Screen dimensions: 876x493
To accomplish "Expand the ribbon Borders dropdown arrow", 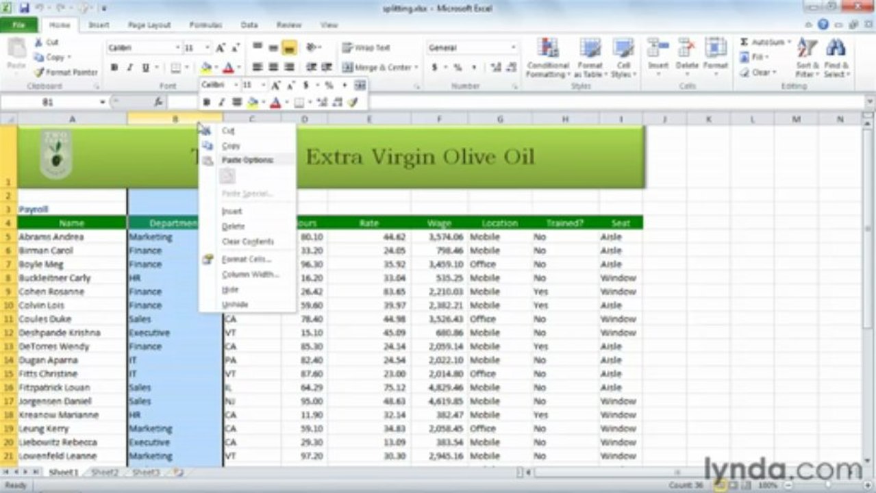I will (187, 67).
